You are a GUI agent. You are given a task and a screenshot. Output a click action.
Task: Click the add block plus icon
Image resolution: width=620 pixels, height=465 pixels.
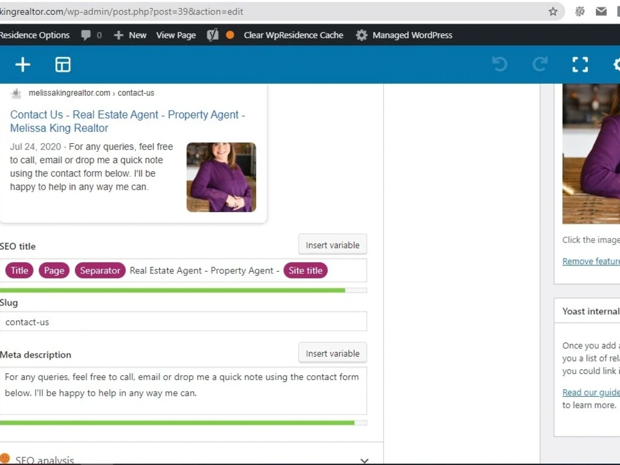[x=23, y=64]
